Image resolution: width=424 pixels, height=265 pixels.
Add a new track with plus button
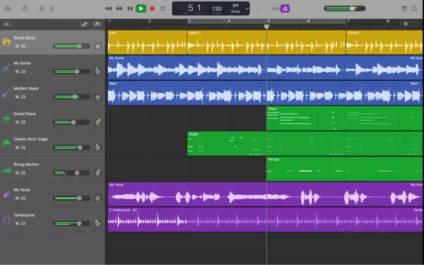[7, 24]
